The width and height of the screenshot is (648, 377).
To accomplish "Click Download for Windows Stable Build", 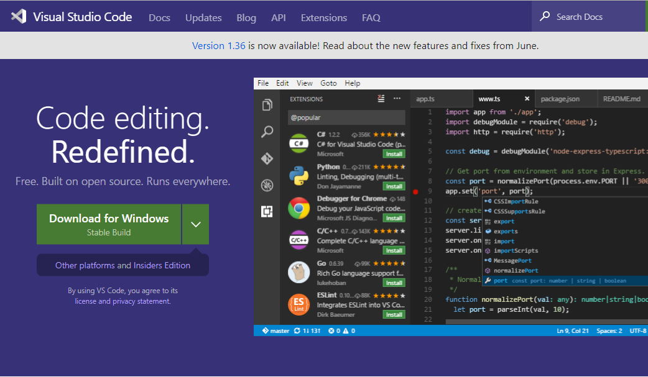I will (109, 224).
